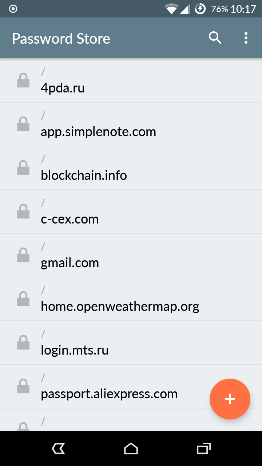262x466 pixels.
Task: Open the three-dot overflow menu
Action: click(x=246, y=38)
